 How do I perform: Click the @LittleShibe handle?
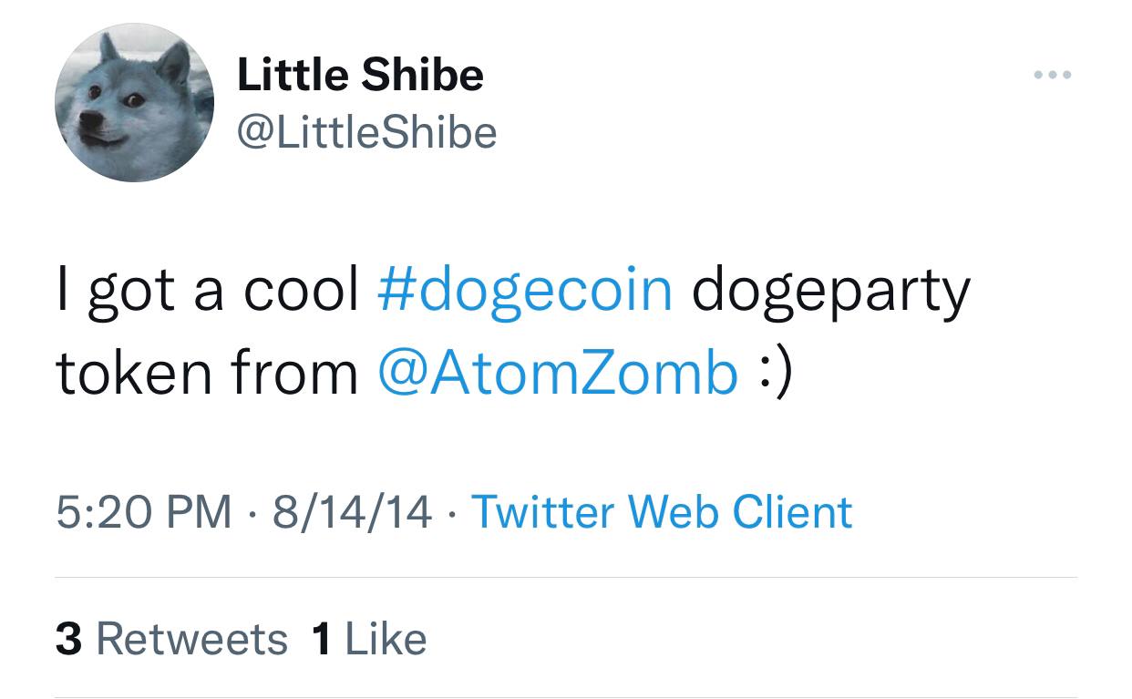point(366,133)
